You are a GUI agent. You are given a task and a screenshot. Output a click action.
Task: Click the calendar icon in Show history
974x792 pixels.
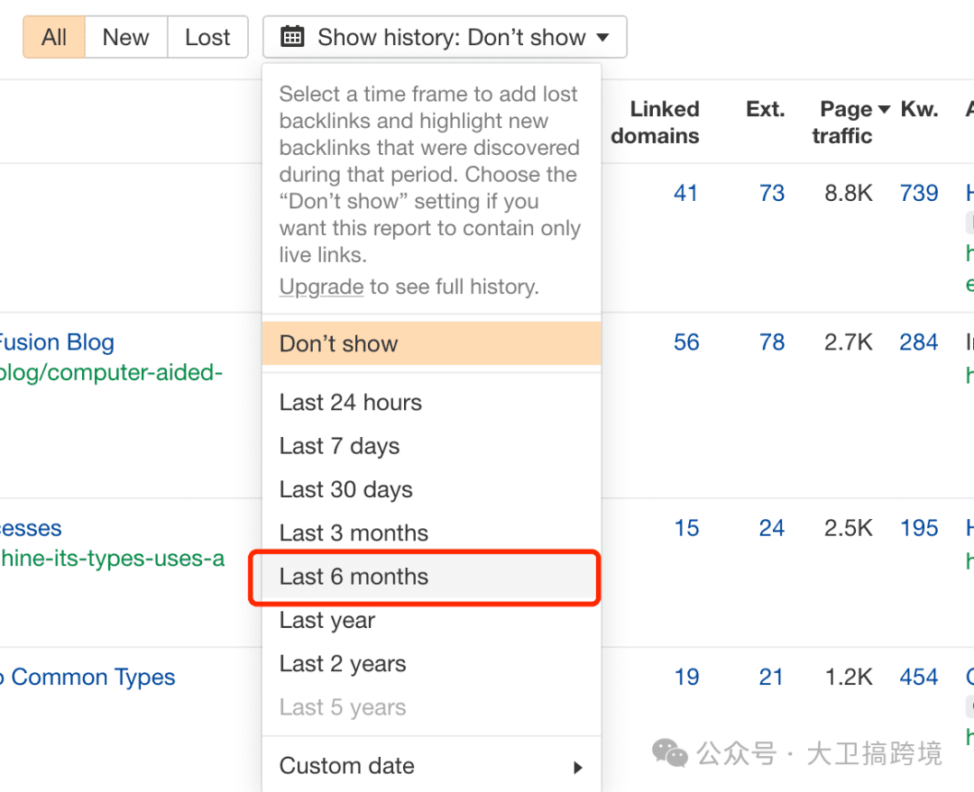(292, 37)
